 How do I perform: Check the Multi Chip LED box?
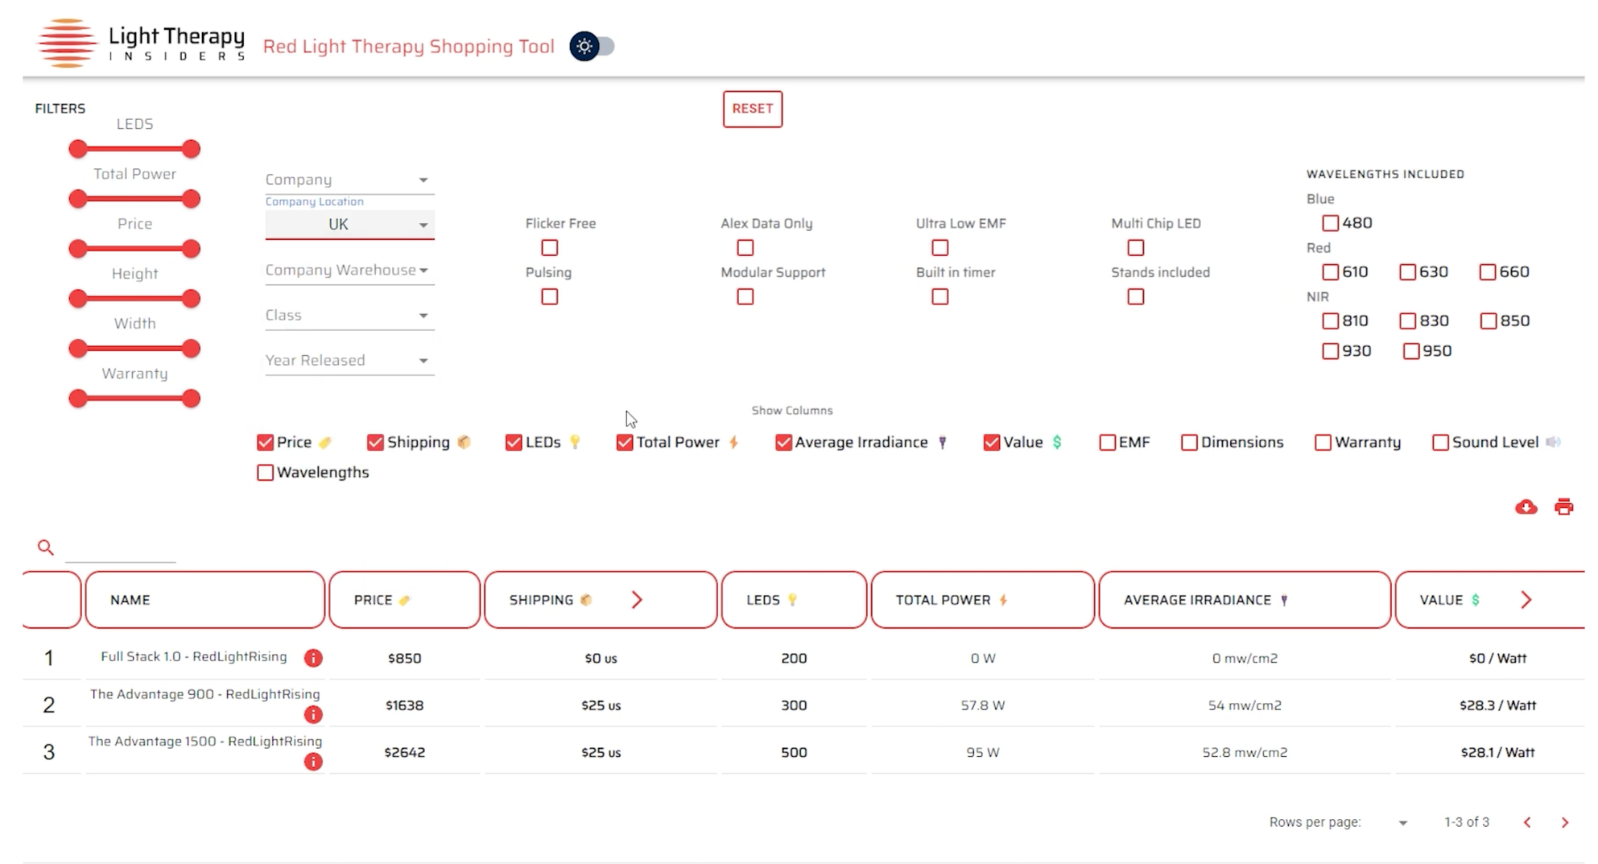click(1135, 248)
